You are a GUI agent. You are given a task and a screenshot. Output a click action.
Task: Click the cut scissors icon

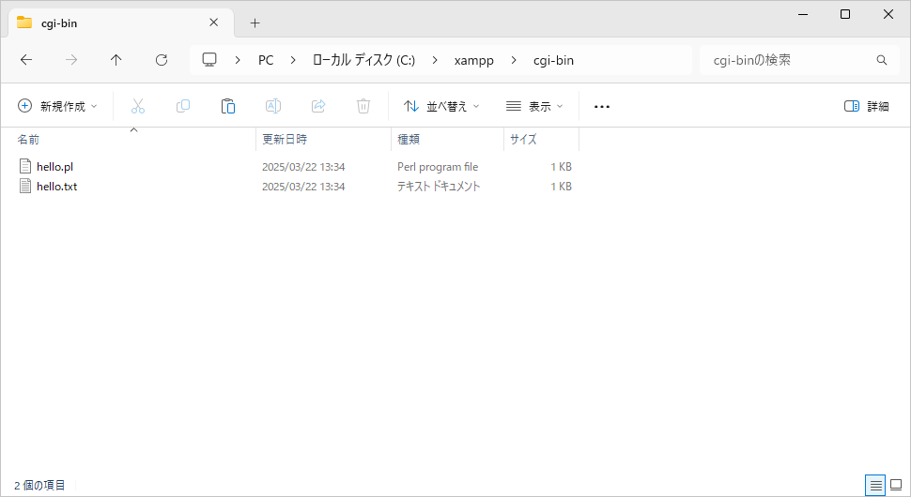pyautogui.click(x=138, y=106)
